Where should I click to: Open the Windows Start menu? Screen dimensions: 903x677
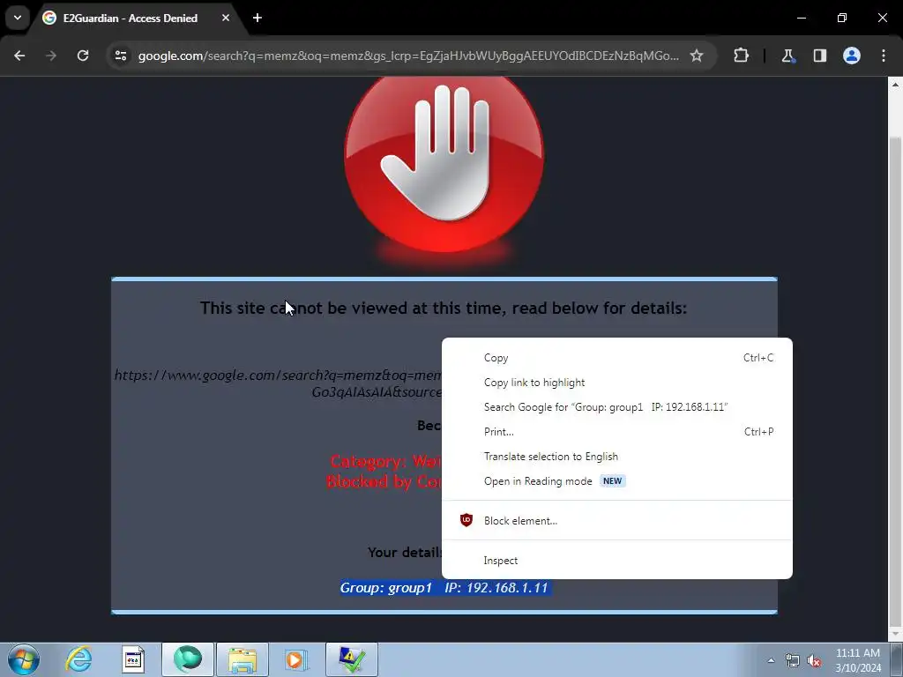(x=24, y=659)
